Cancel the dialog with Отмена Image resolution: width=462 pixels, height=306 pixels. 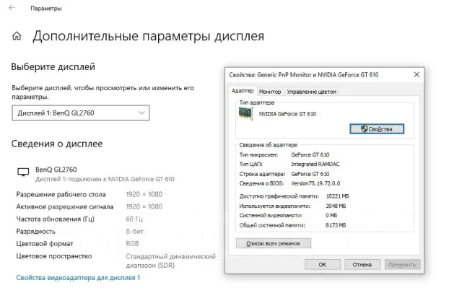(x=362, y=264)
